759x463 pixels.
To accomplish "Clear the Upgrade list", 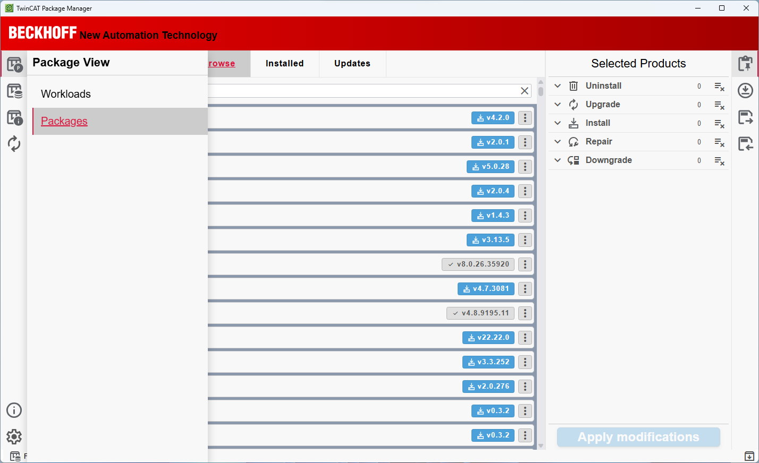I will (x=719, y=105).
